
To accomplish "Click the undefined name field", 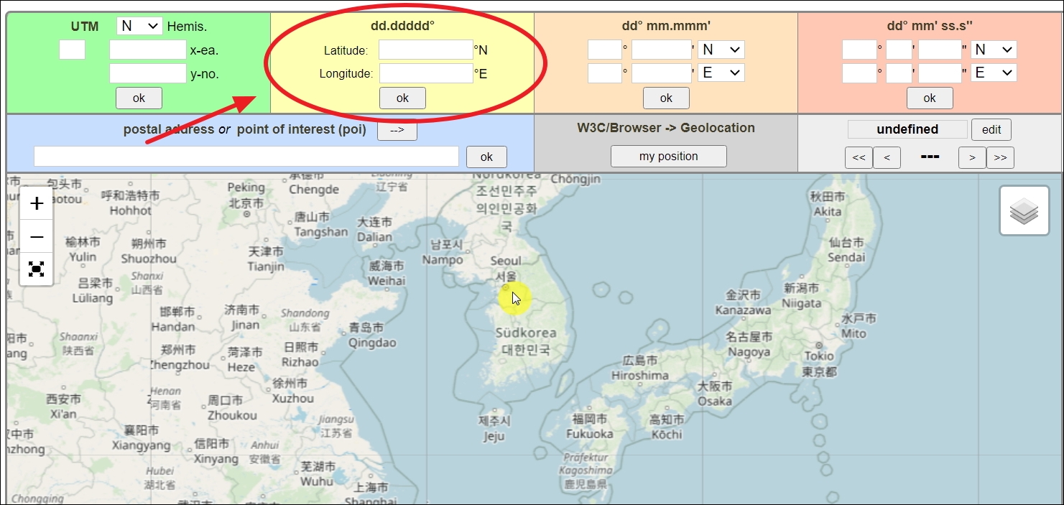I will point(907,129).
